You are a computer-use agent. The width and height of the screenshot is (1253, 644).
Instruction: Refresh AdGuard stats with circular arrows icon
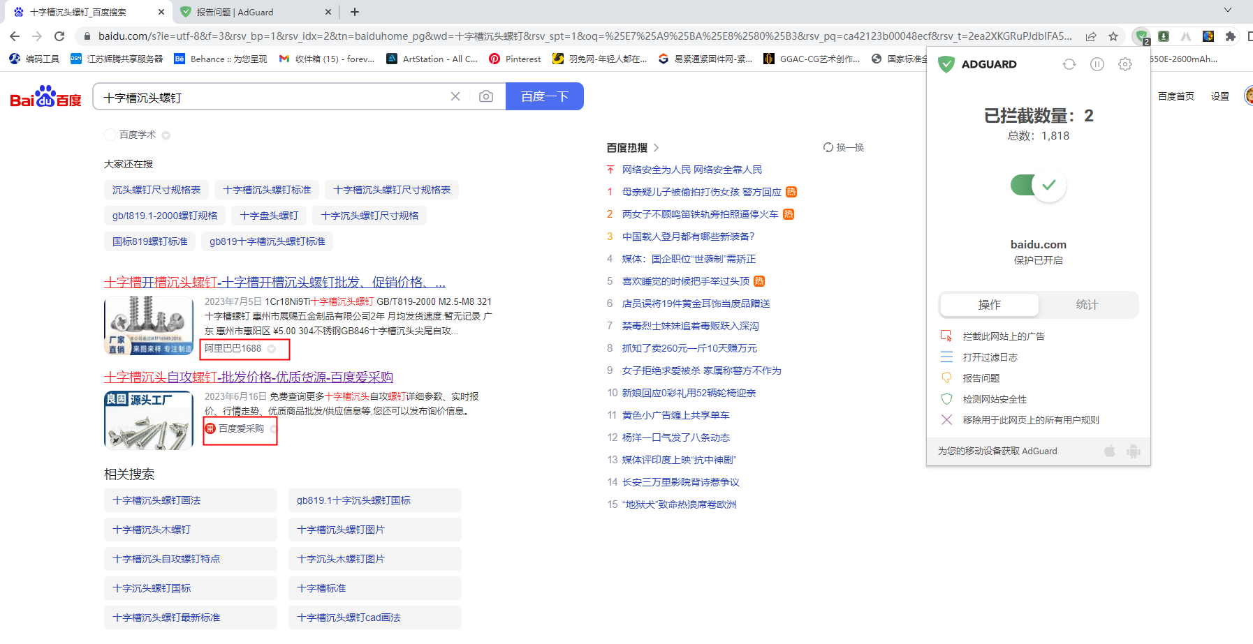coord(1069,64)
